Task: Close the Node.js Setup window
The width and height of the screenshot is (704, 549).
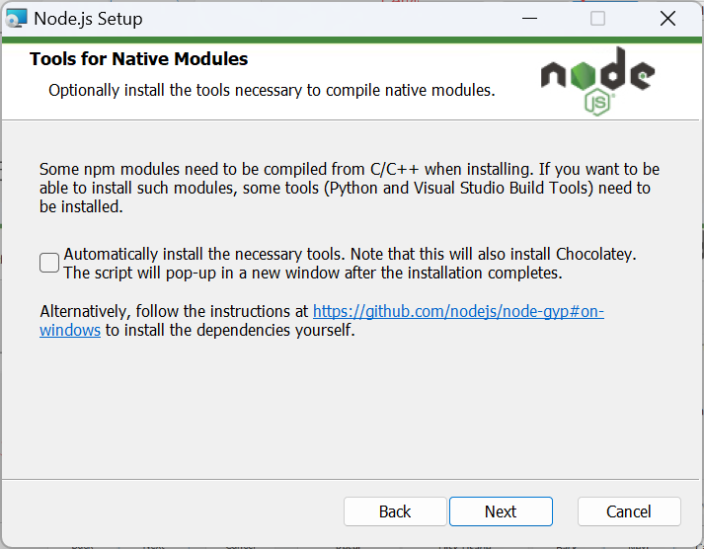Action: (x=667, y=19)
